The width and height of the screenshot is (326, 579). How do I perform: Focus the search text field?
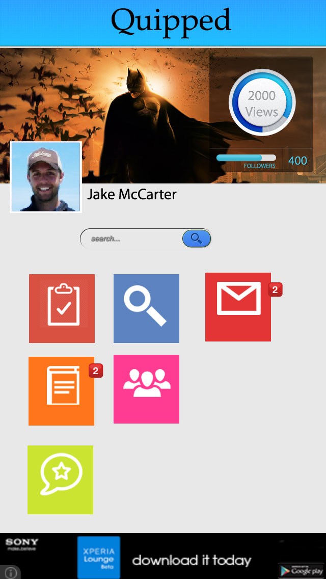[131, 239]
